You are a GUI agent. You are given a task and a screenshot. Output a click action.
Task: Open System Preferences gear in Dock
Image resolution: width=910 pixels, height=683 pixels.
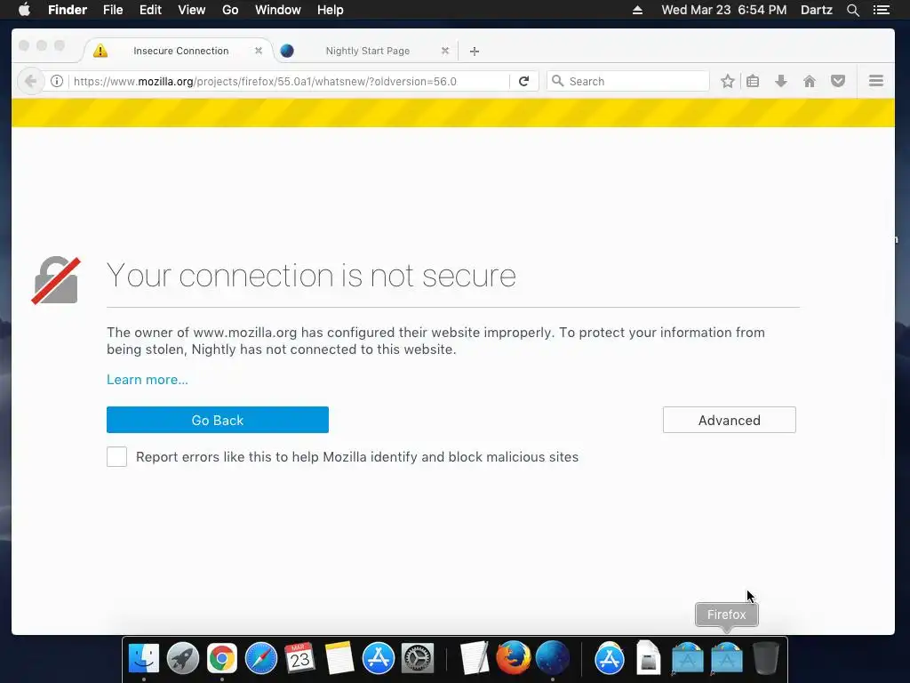(418, 659)
